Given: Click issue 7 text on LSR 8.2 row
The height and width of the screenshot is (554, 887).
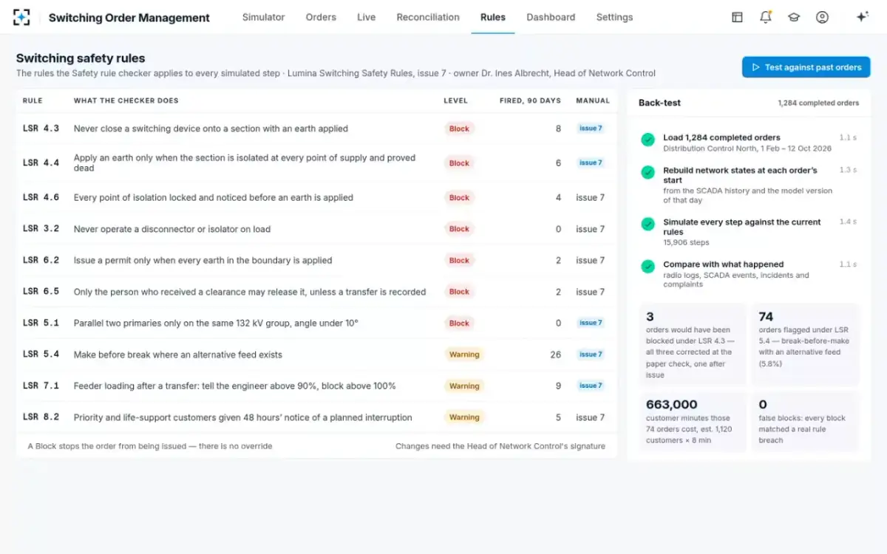Looking at the screenshot, I should 591,417.
